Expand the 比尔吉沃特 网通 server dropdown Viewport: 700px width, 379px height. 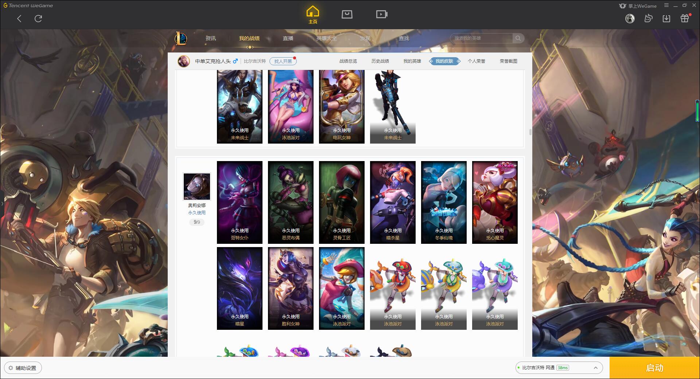[559, 368]
